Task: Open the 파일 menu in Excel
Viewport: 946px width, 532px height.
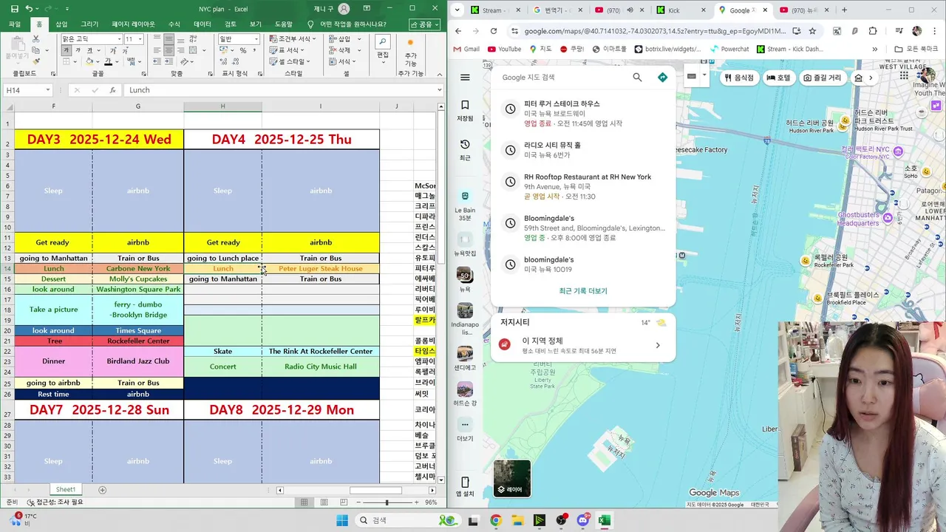Action: click(x=15, y=24)
